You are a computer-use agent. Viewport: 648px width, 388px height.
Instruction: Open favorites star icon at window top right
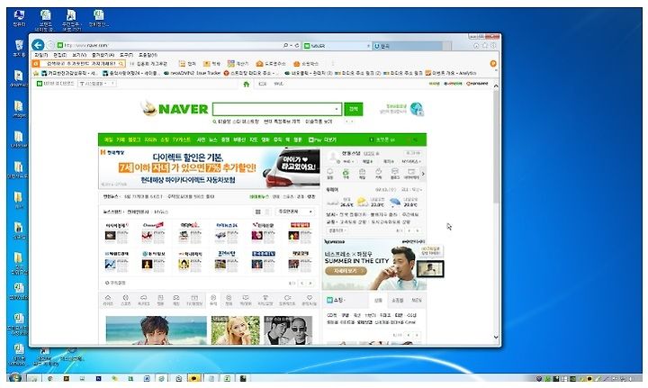tap(485, 45)
